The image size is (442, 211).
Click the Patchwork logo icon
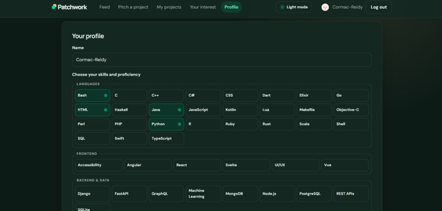pos(54,7)
